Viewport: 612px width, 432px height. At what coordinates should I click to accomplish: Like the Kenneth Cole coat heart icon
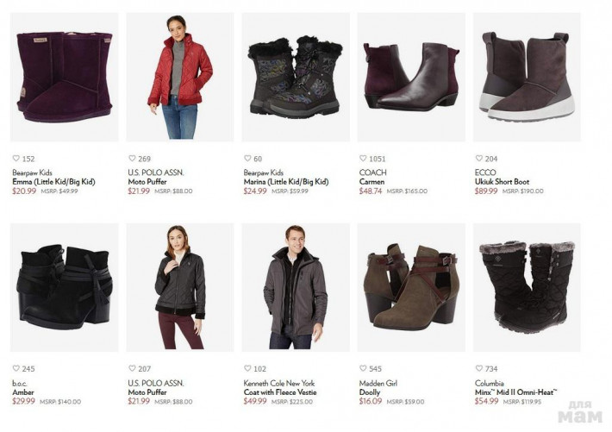247,368
